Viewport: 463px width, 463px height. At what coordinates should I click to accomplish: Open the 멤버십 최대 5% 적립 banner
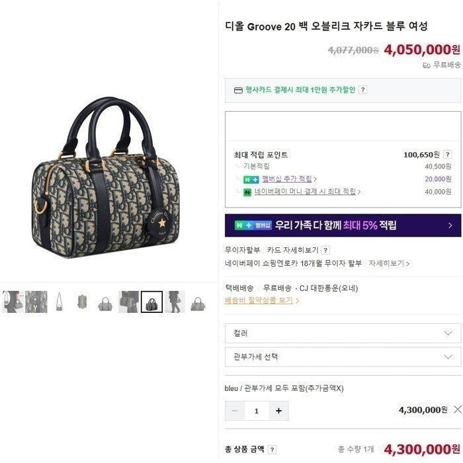click(x=343, y=226)
